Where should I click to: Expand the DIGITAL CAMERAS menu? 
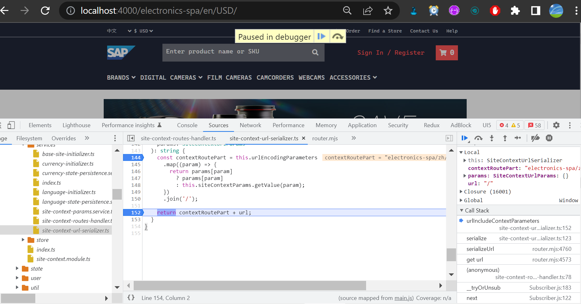(x=171, y=77)
